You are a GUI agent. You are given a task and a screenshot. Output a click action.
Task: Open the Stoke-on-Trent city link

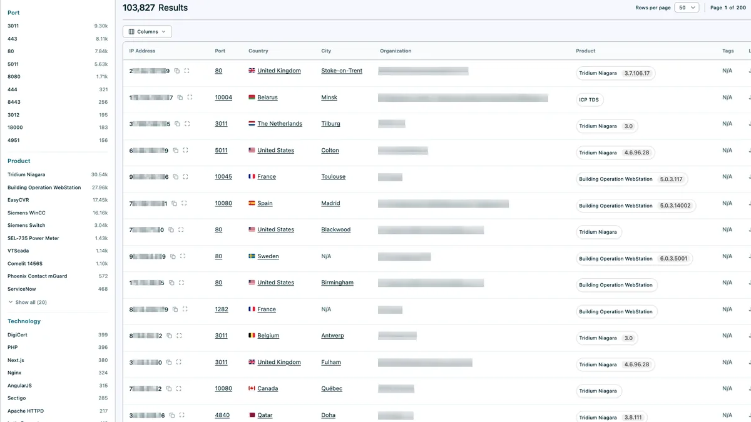[342, 71]
